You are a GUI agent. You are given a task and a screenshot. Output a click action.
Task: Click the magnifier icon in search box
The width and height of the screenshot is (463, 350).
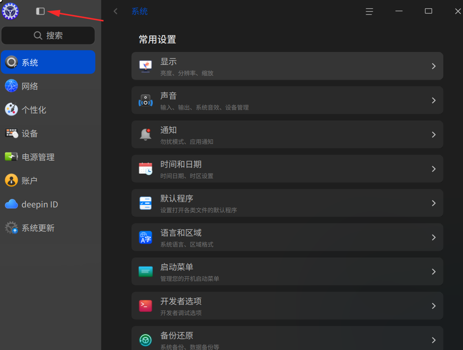[x=38, y=35]
